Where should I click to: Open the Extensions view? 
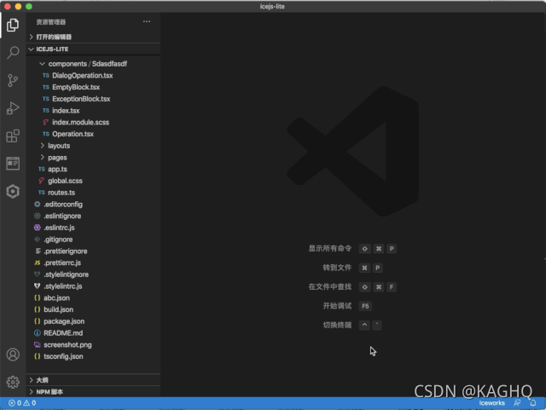tap(13, 136)
